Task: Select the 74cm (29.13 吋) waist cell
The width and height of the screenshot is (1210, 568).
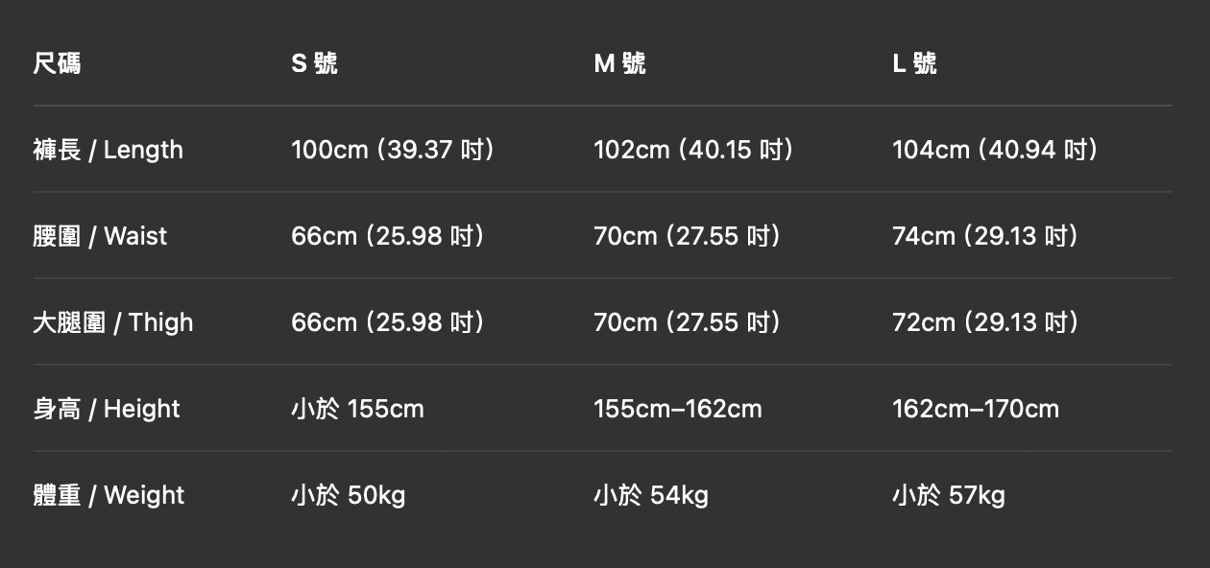Action: tap(985, 236)
